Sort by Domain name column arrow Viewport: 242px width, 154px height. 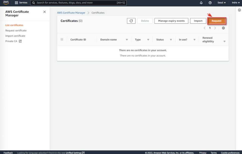[127, 40]
